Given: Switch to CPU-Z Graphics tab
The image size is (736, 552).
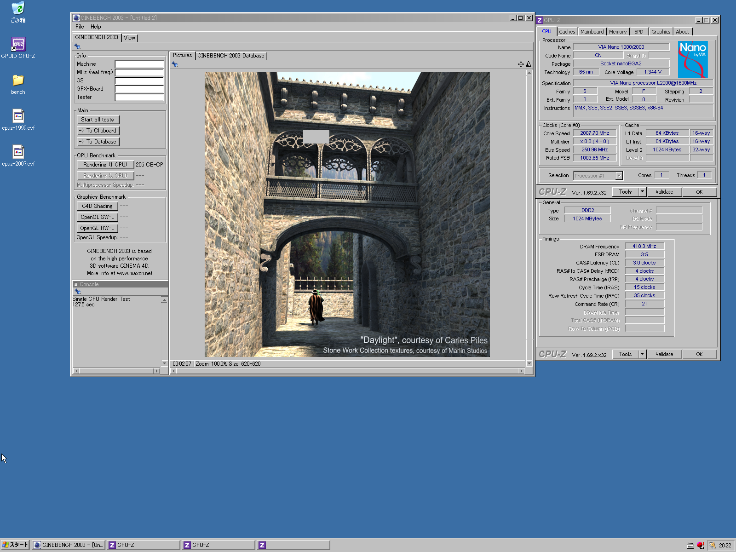Looking at the screenshot, I should pyautogui.click(x=661, y=32).
